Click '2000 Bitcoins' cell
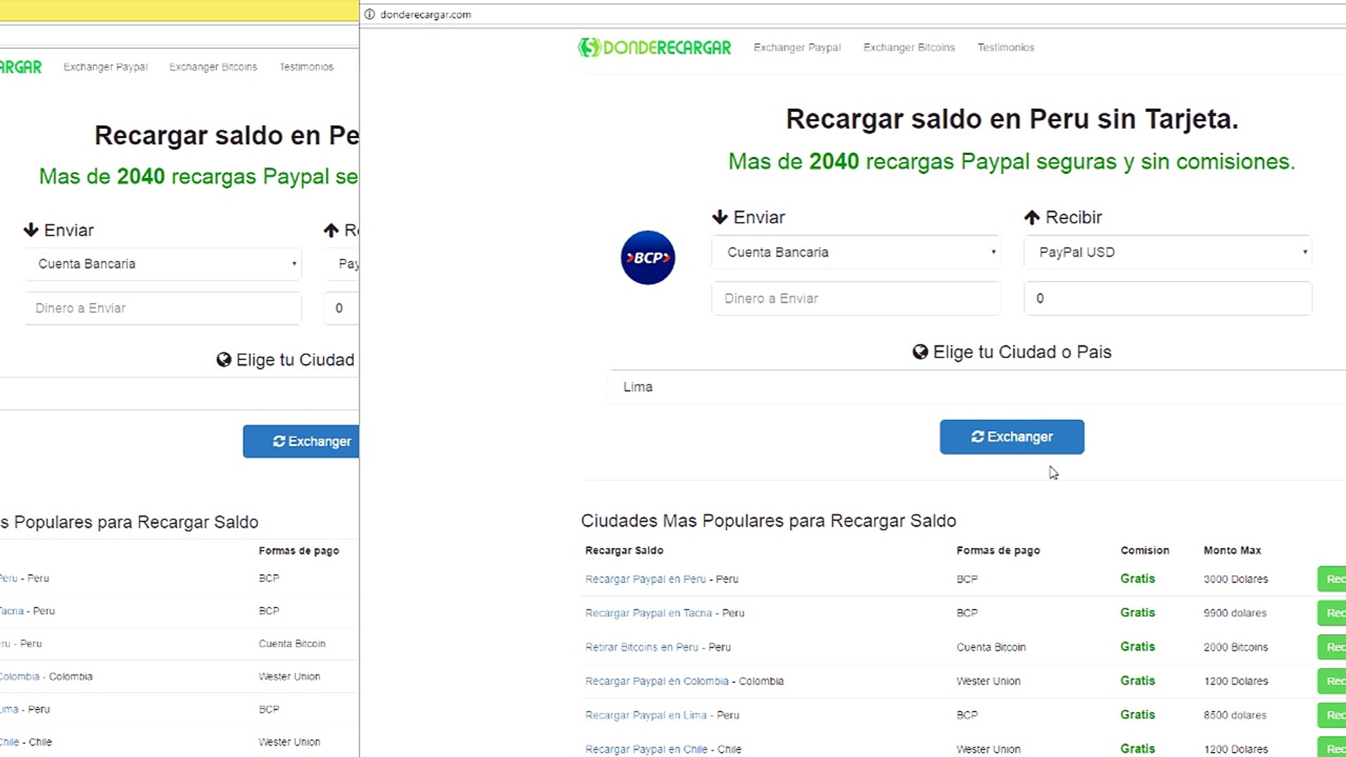This screenshot has height=757, width=1346. pos(1236,647)
